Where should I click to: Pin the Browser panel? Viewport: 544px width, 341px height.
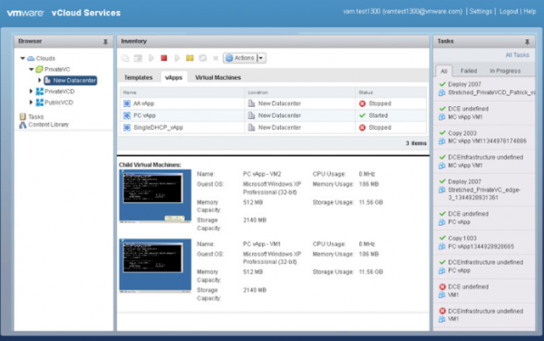[x=105, y=42]
